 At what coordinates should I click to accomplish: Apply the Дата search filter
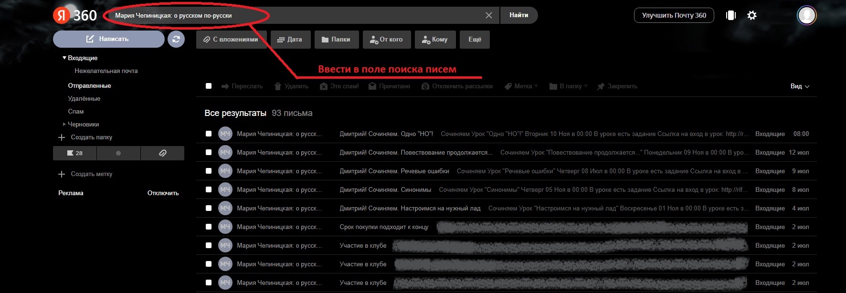tap(290, 40)
